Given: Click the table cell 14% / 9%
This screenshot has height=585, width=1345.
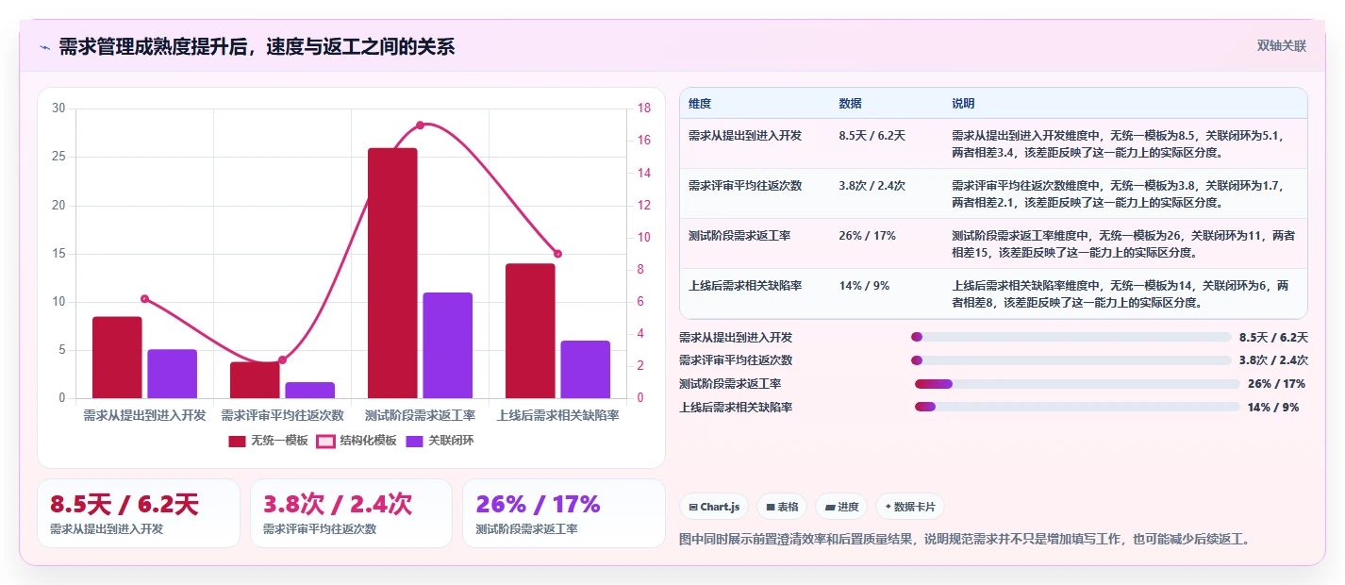Looking at the screenshot, I should pos(864,285).
